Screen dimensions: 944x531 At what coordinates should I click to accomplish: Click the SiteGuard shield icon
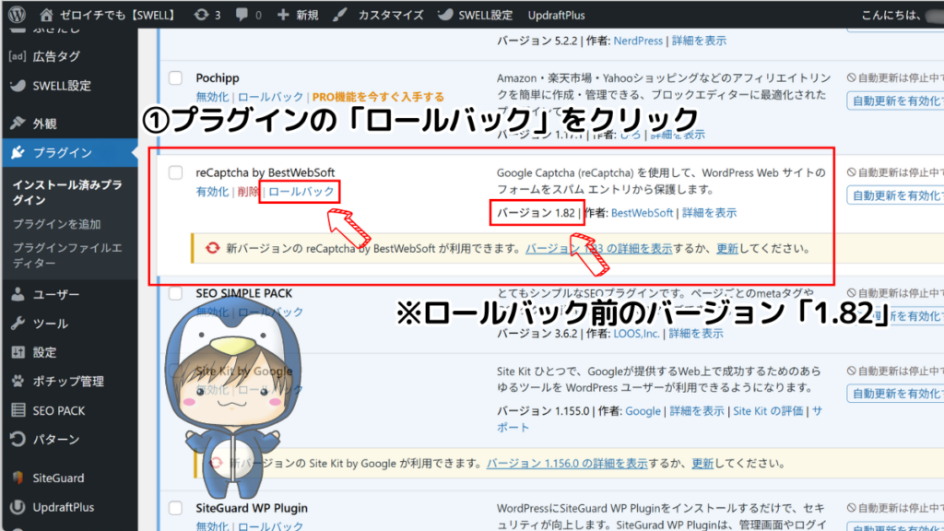18,478
